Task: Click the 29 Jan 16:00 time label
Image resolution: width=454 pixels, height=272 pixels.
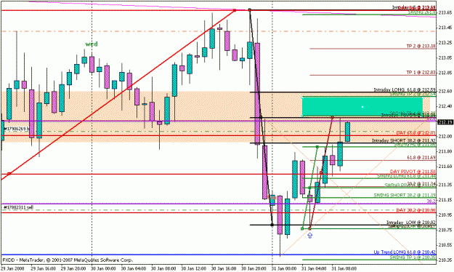Action: point(43,268)
